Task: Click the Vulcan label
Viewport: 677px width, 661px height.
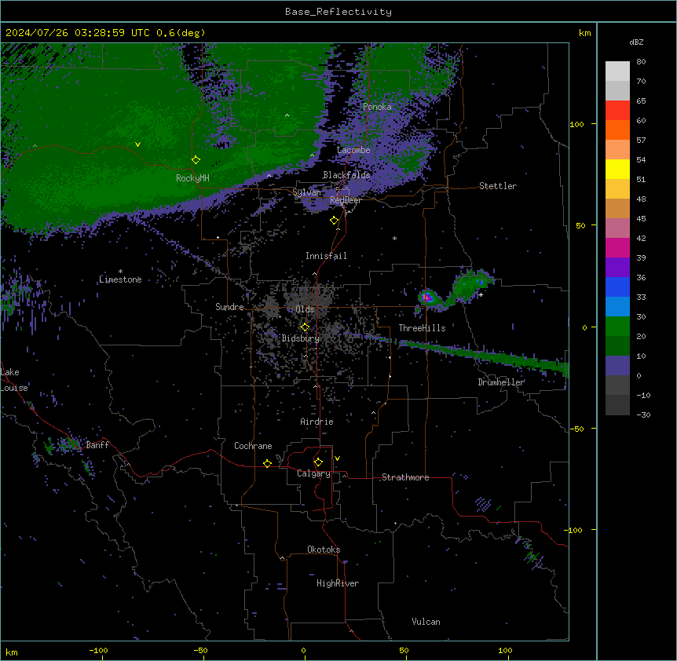Action: tap(426, 622)
